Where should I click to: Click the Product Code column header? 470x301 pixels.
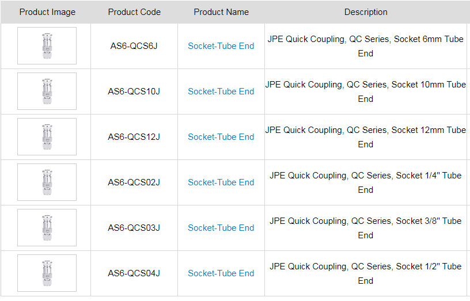(x=134, y=12)
